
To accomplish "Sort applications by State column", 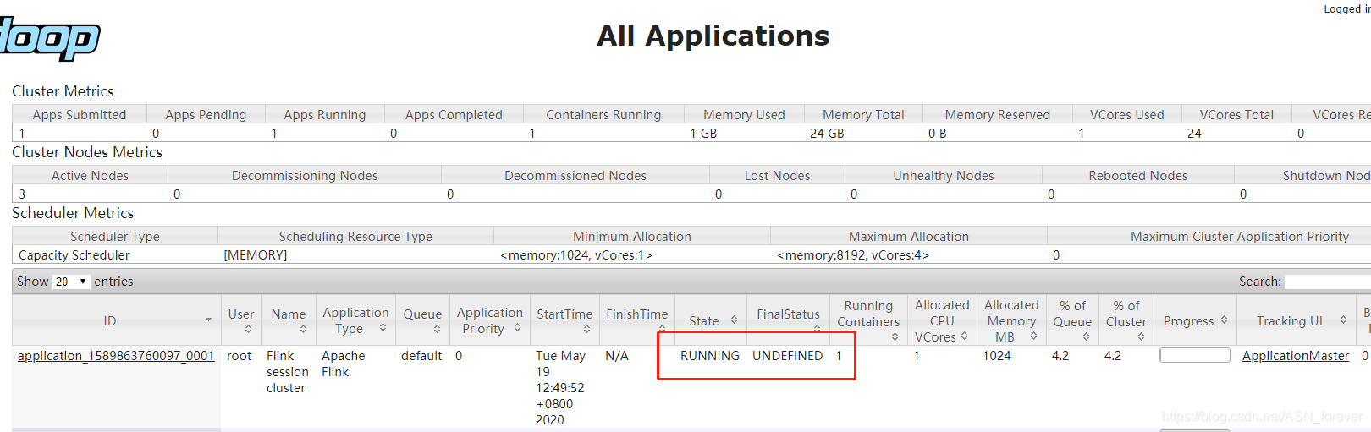I will point(711,320).
